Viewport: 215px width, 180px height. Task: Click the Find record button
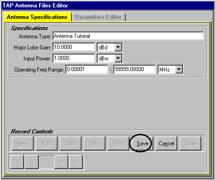point(118,144)
